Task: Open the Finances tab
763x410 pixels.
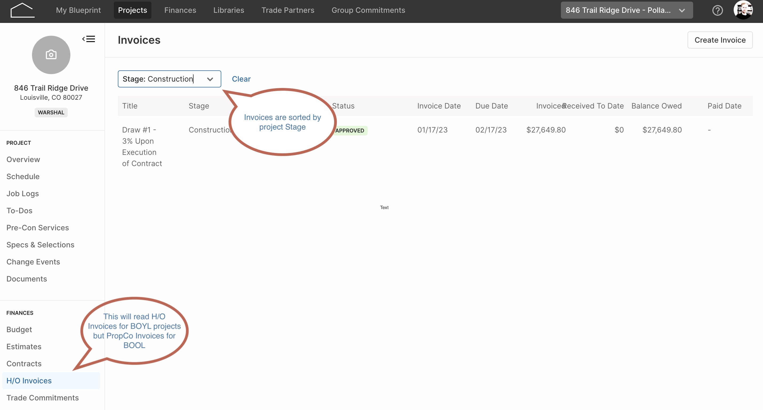Action: point(180,10)
